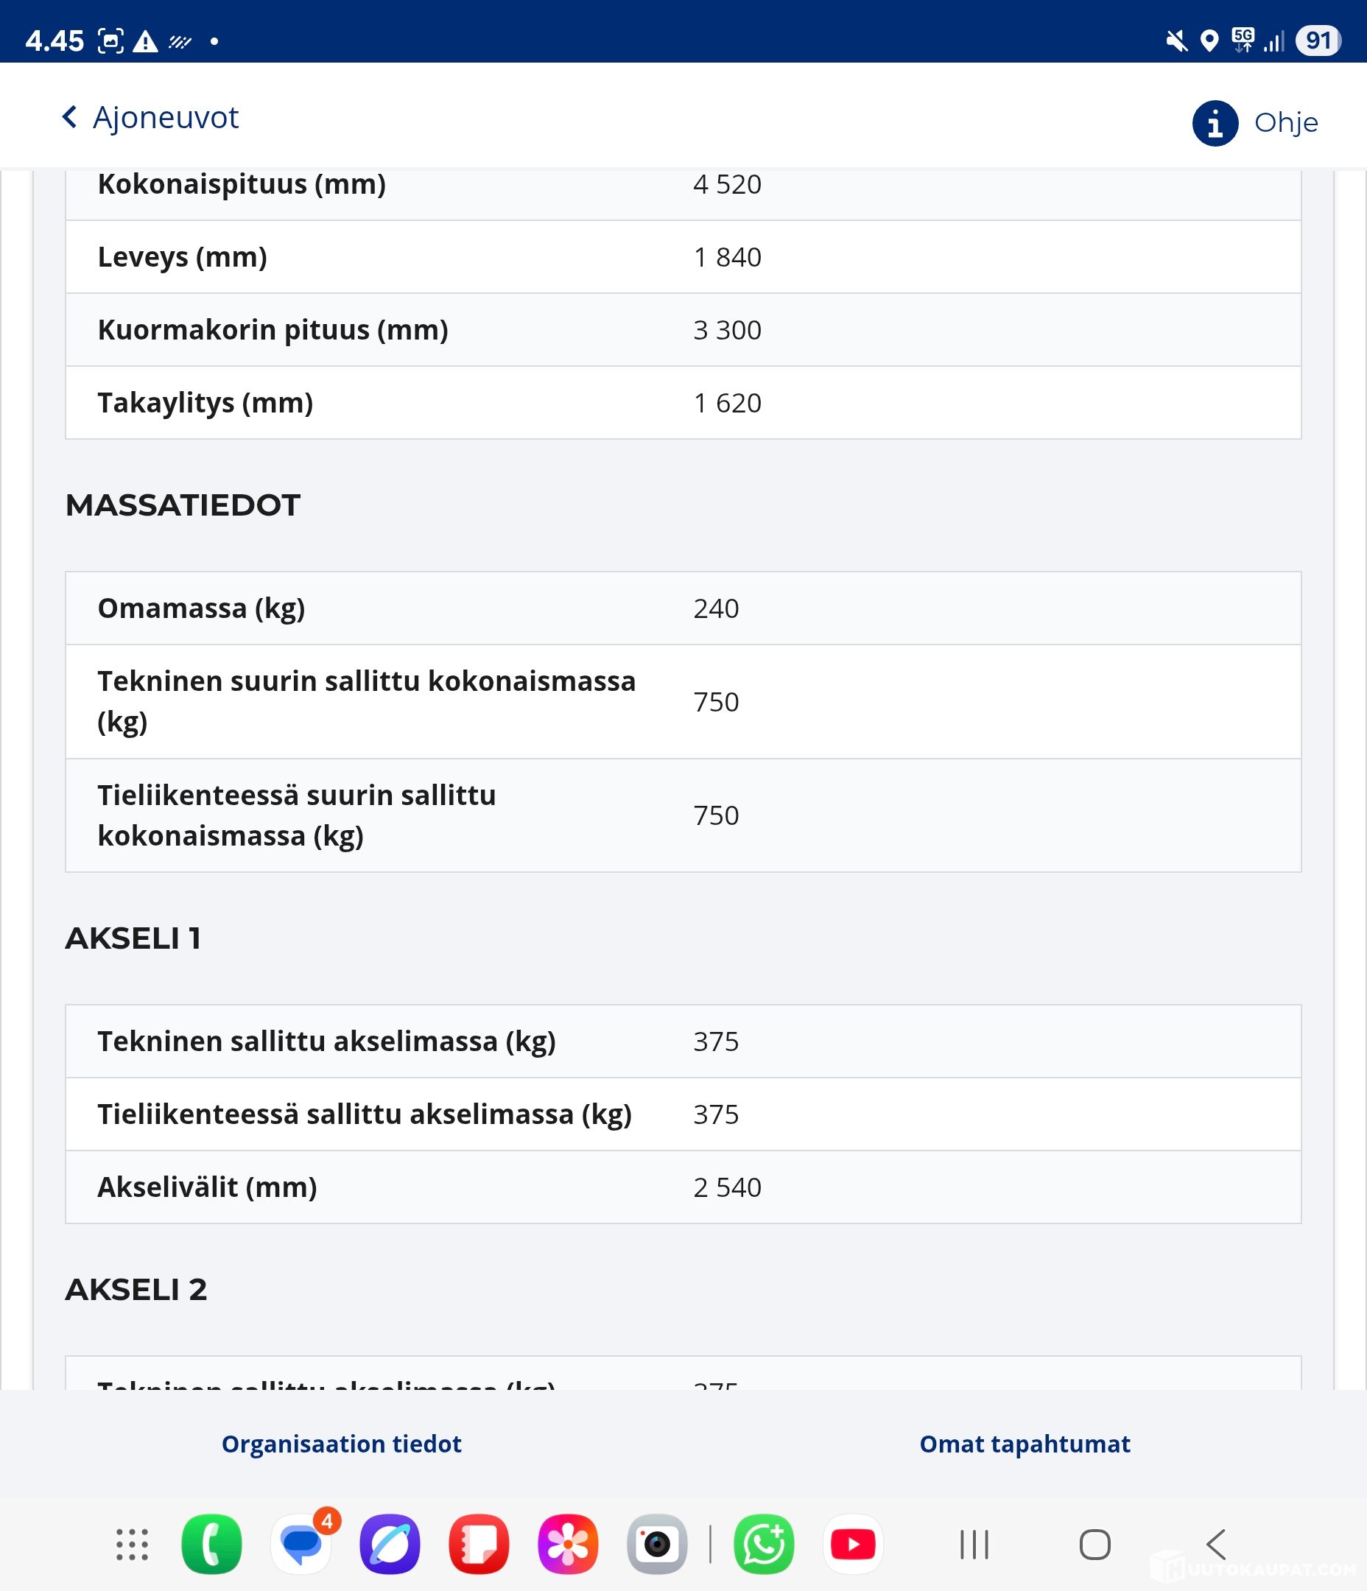Tap the battery indicator showing 91
The width and height of the screenshot is (1367, 1591).
(1318, 40)
